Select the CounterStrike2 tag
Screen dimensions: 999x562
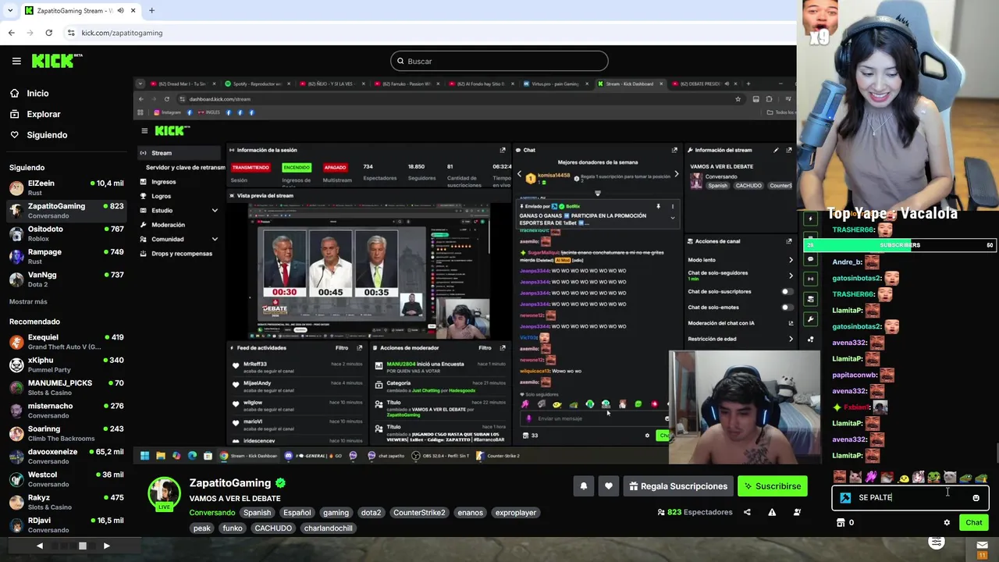tap(419, 513)
